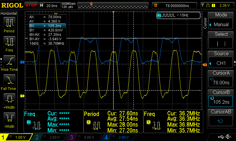Image resolution: width=236 pixels, height=141 pixels.
Task: Select the Freq measurement icon
Action: pyautogui.click(x=9, y=43)
